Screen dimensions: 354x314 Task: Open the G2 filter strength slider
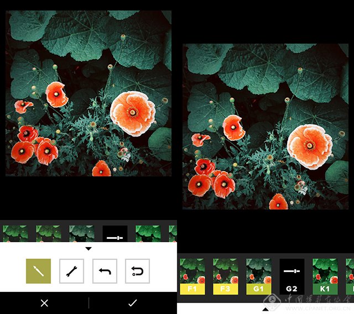(291, 276)
